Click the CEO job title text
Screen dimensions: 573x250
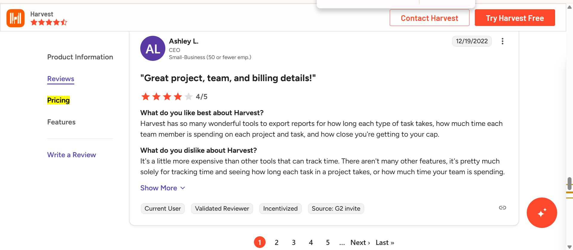pyautogui.click(x=175, y=50)
